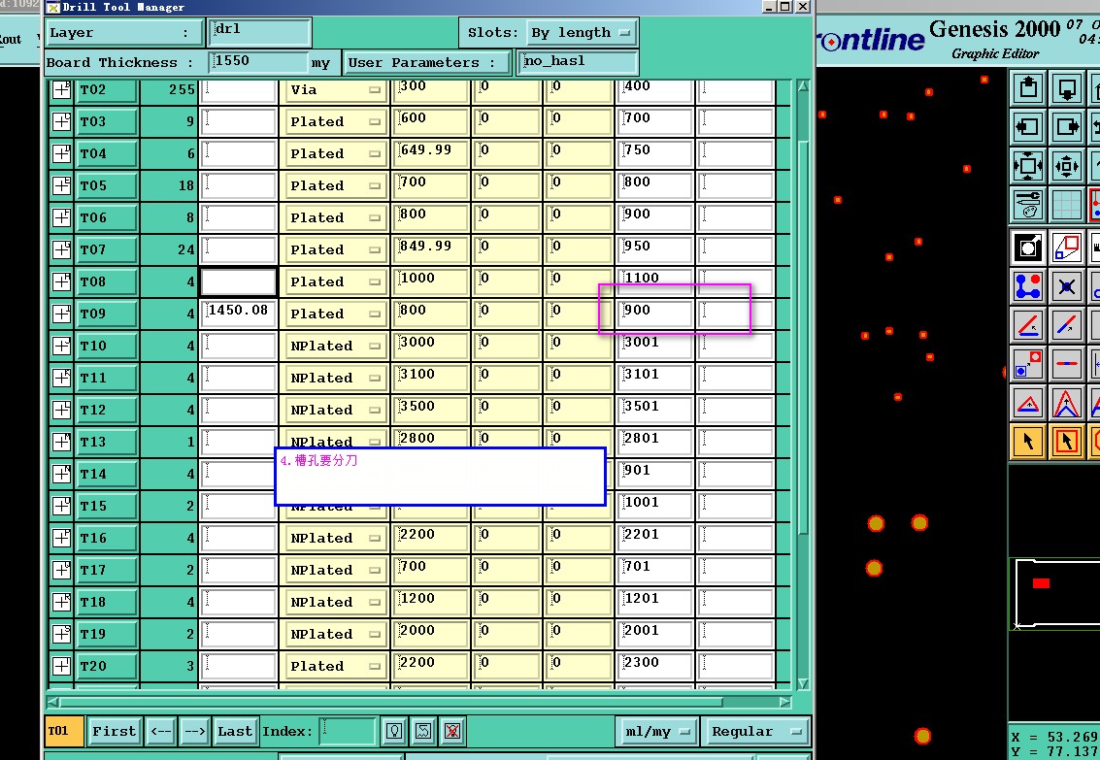Screen dimensions: 1100x760
Task: Click the red X icon in bottom bar
Action: click(452, 731)
